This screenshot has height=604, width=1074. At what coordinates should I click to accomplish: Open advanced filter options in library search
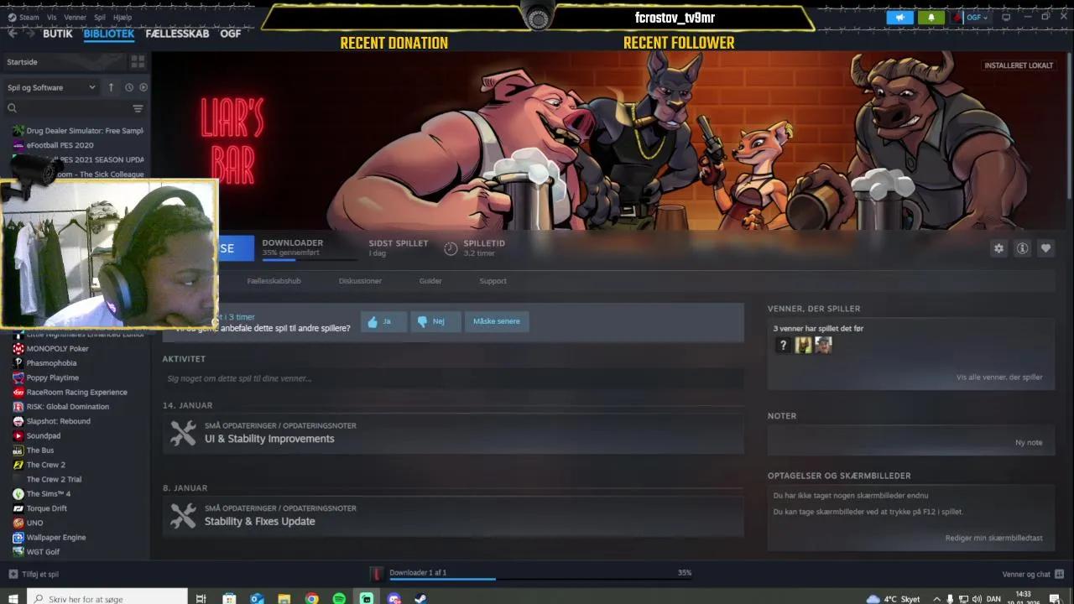(x=138, y=108)
